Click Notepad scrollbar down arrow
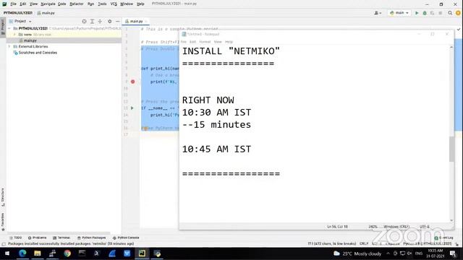Image resolution: width=463 pixels, height=260 pixels. pyautogui.click(x=451, y=220)
